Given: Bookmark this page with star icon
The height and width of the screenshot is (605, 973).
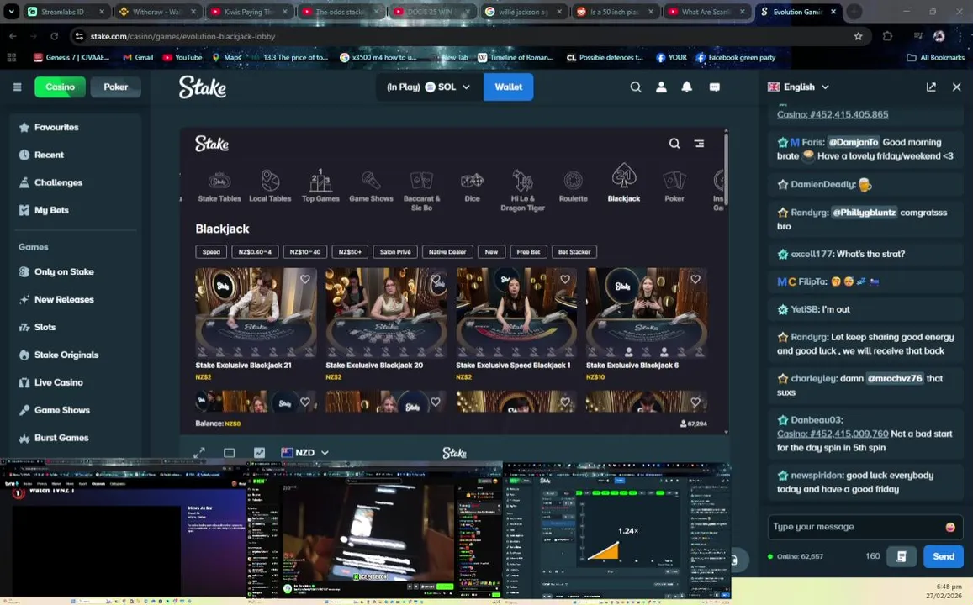Looking at the screenshot, I should pos(858,37).
